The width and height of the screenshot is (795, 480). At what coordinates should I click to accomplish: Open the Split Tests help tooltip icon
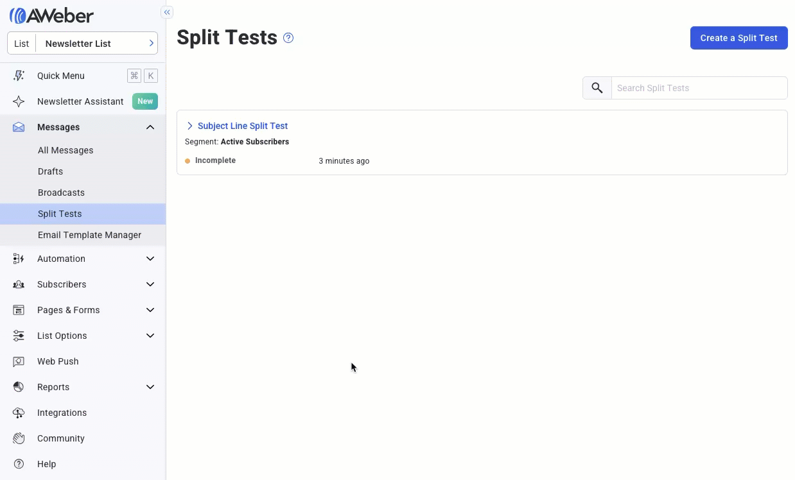pos(288,38)
